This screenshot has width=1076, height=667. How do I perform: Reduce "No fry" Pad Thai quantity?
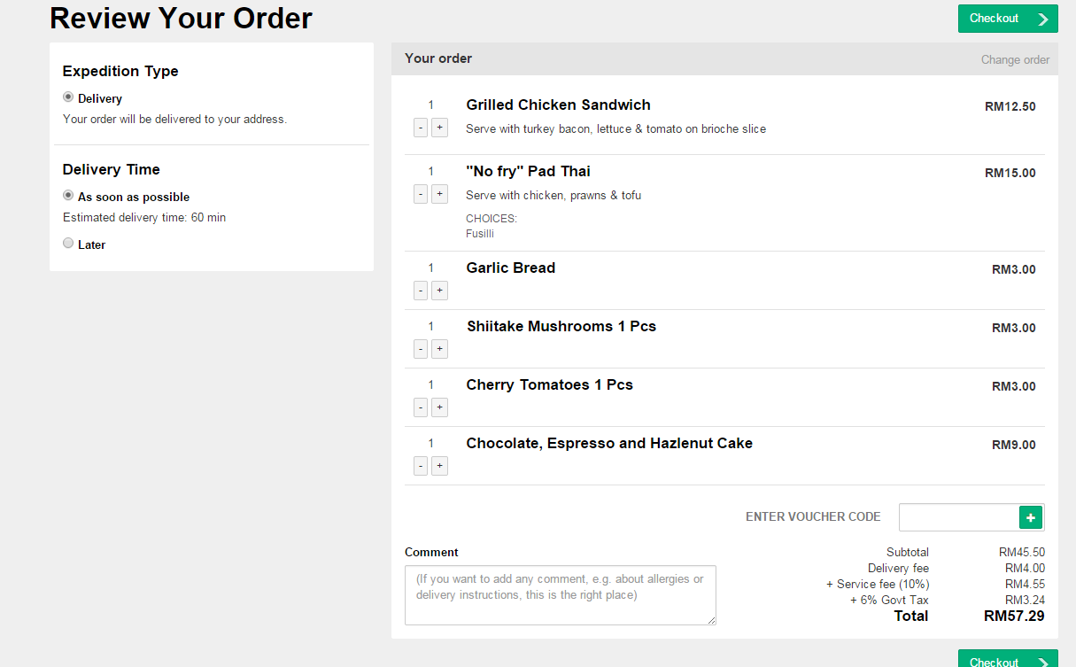pos(421,194)
